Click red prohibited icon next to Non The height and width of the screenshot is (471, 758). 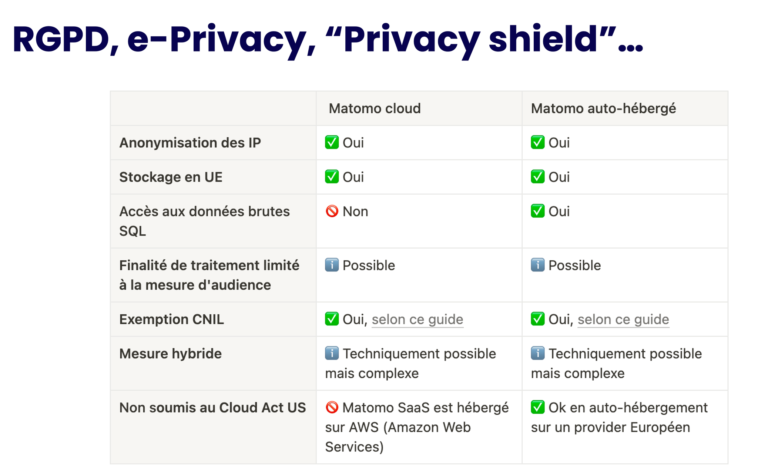[x=332, y=211]
